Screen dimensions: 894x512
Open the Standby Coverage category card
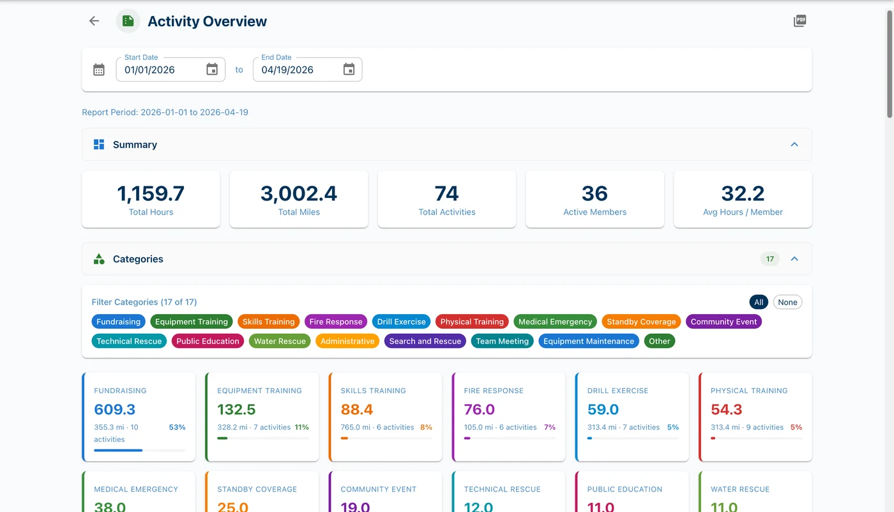coord(262,492)
